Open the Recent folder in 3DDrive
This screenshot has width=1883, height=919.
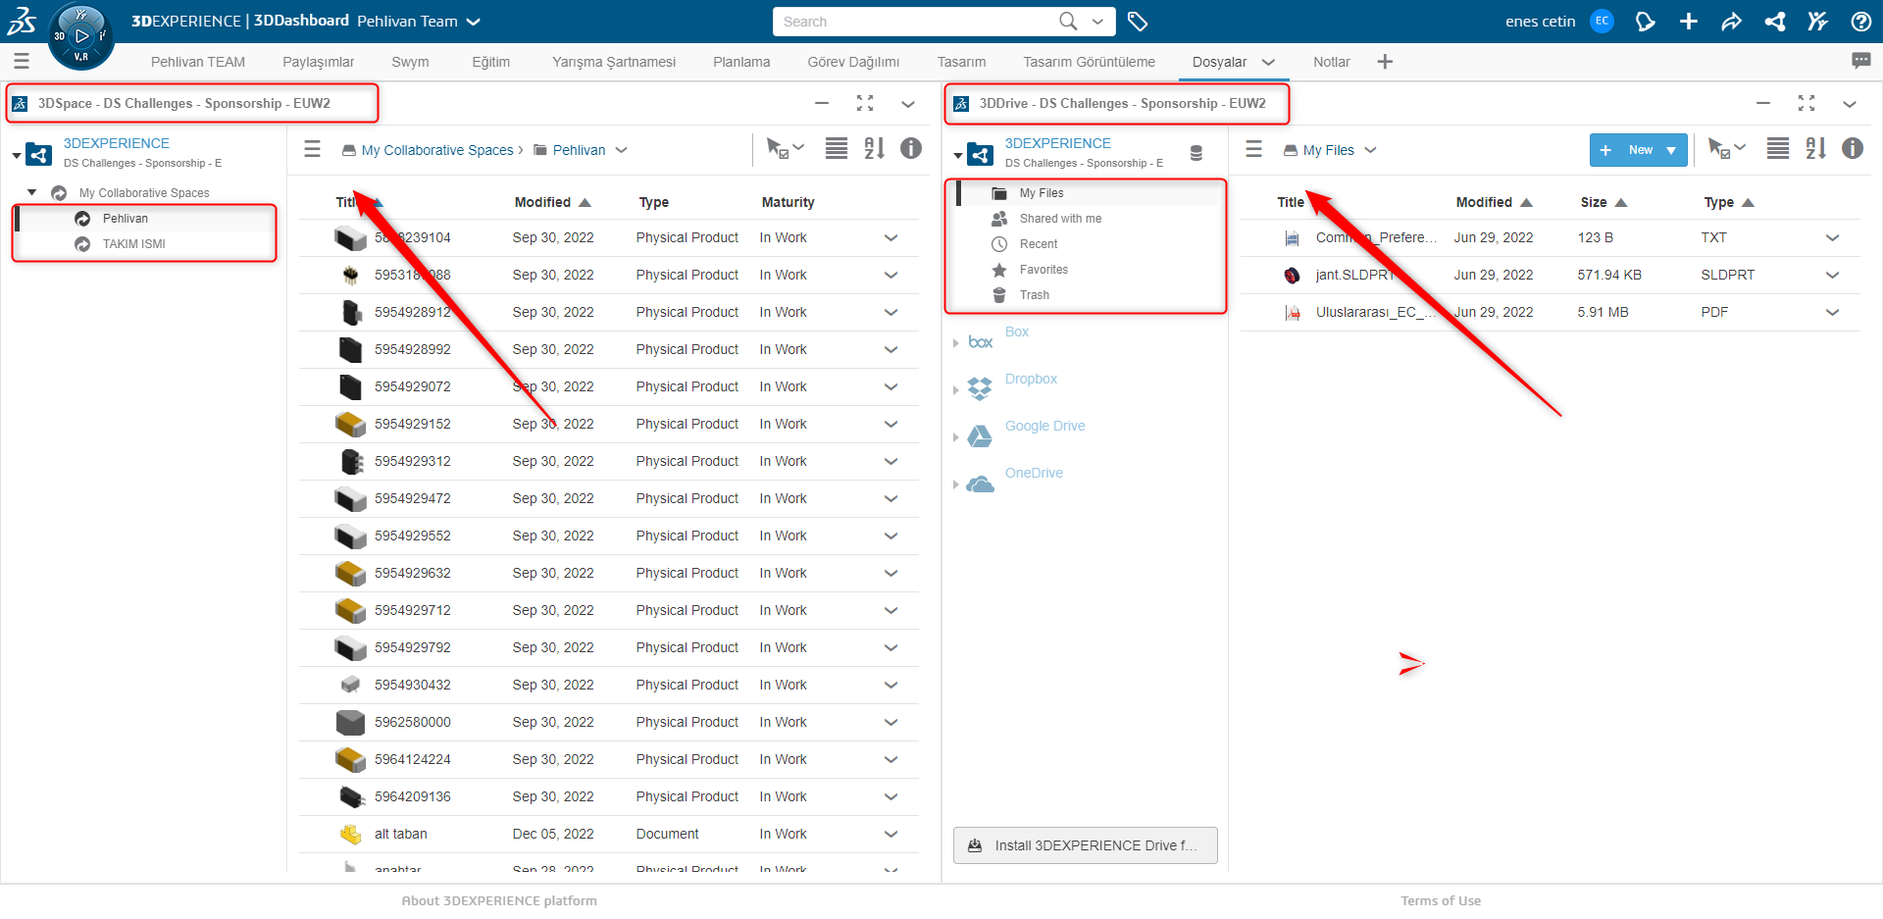coord(1039,244)
